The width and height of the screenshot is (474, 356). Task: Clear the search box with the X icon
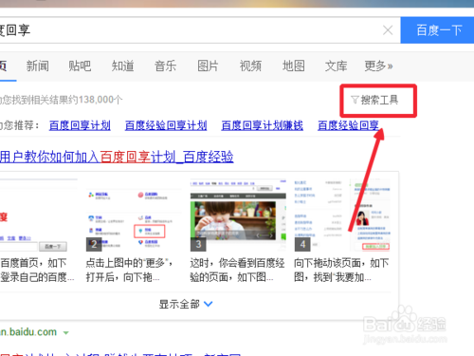point(388,30)
